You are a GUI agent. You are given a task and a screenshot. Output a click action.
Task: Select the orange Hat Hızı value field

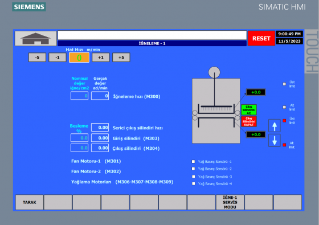pyautogui.click(x=79, y=58)
